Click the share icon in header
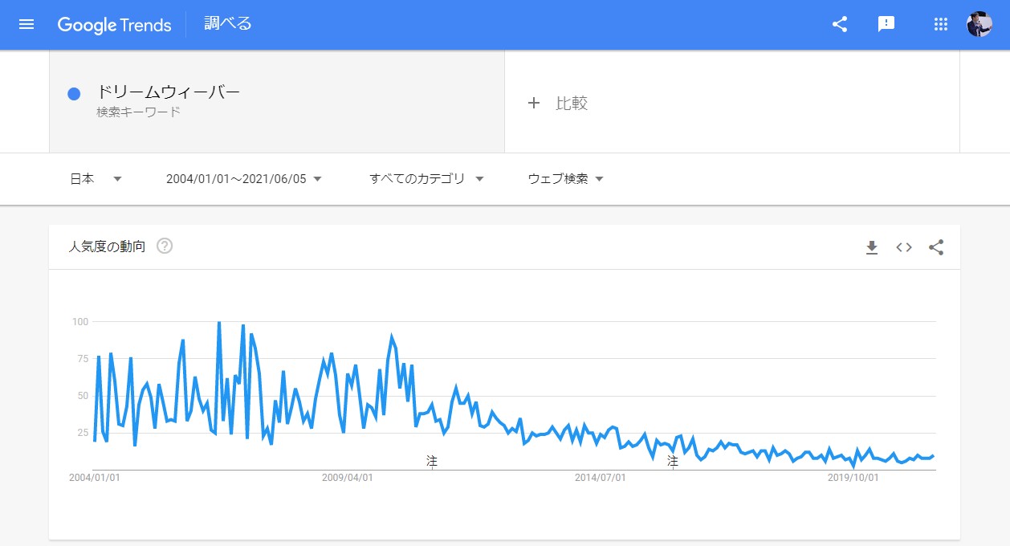The image size is (1010, 546). (840, 24)
